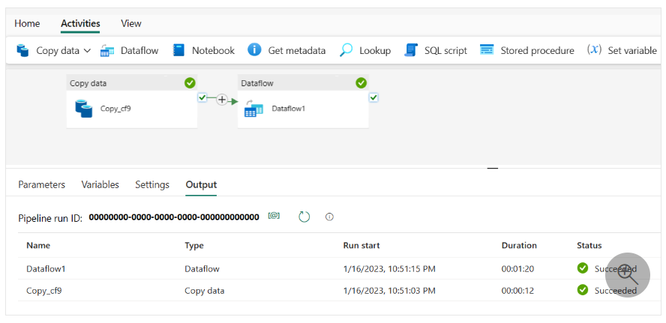Click the zoom magnifier overlay button
The width and height of the screenshot is (666, 323).
627,274
